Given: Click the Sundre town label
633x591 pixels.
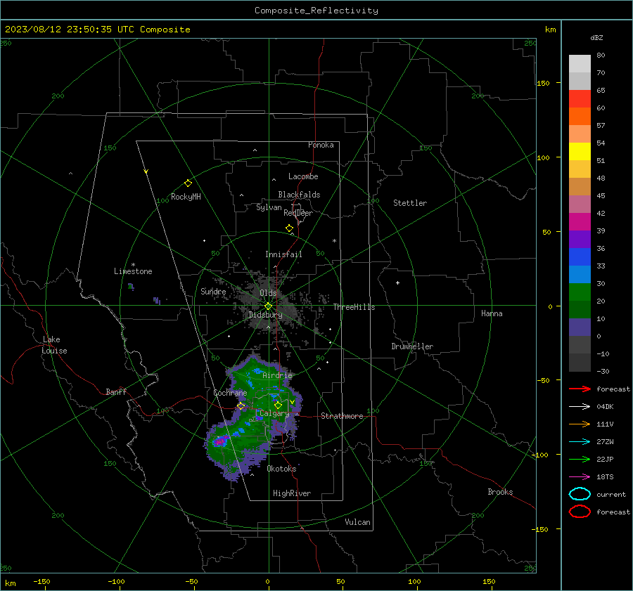Looking at the screenshot, I should pos(213,292).
